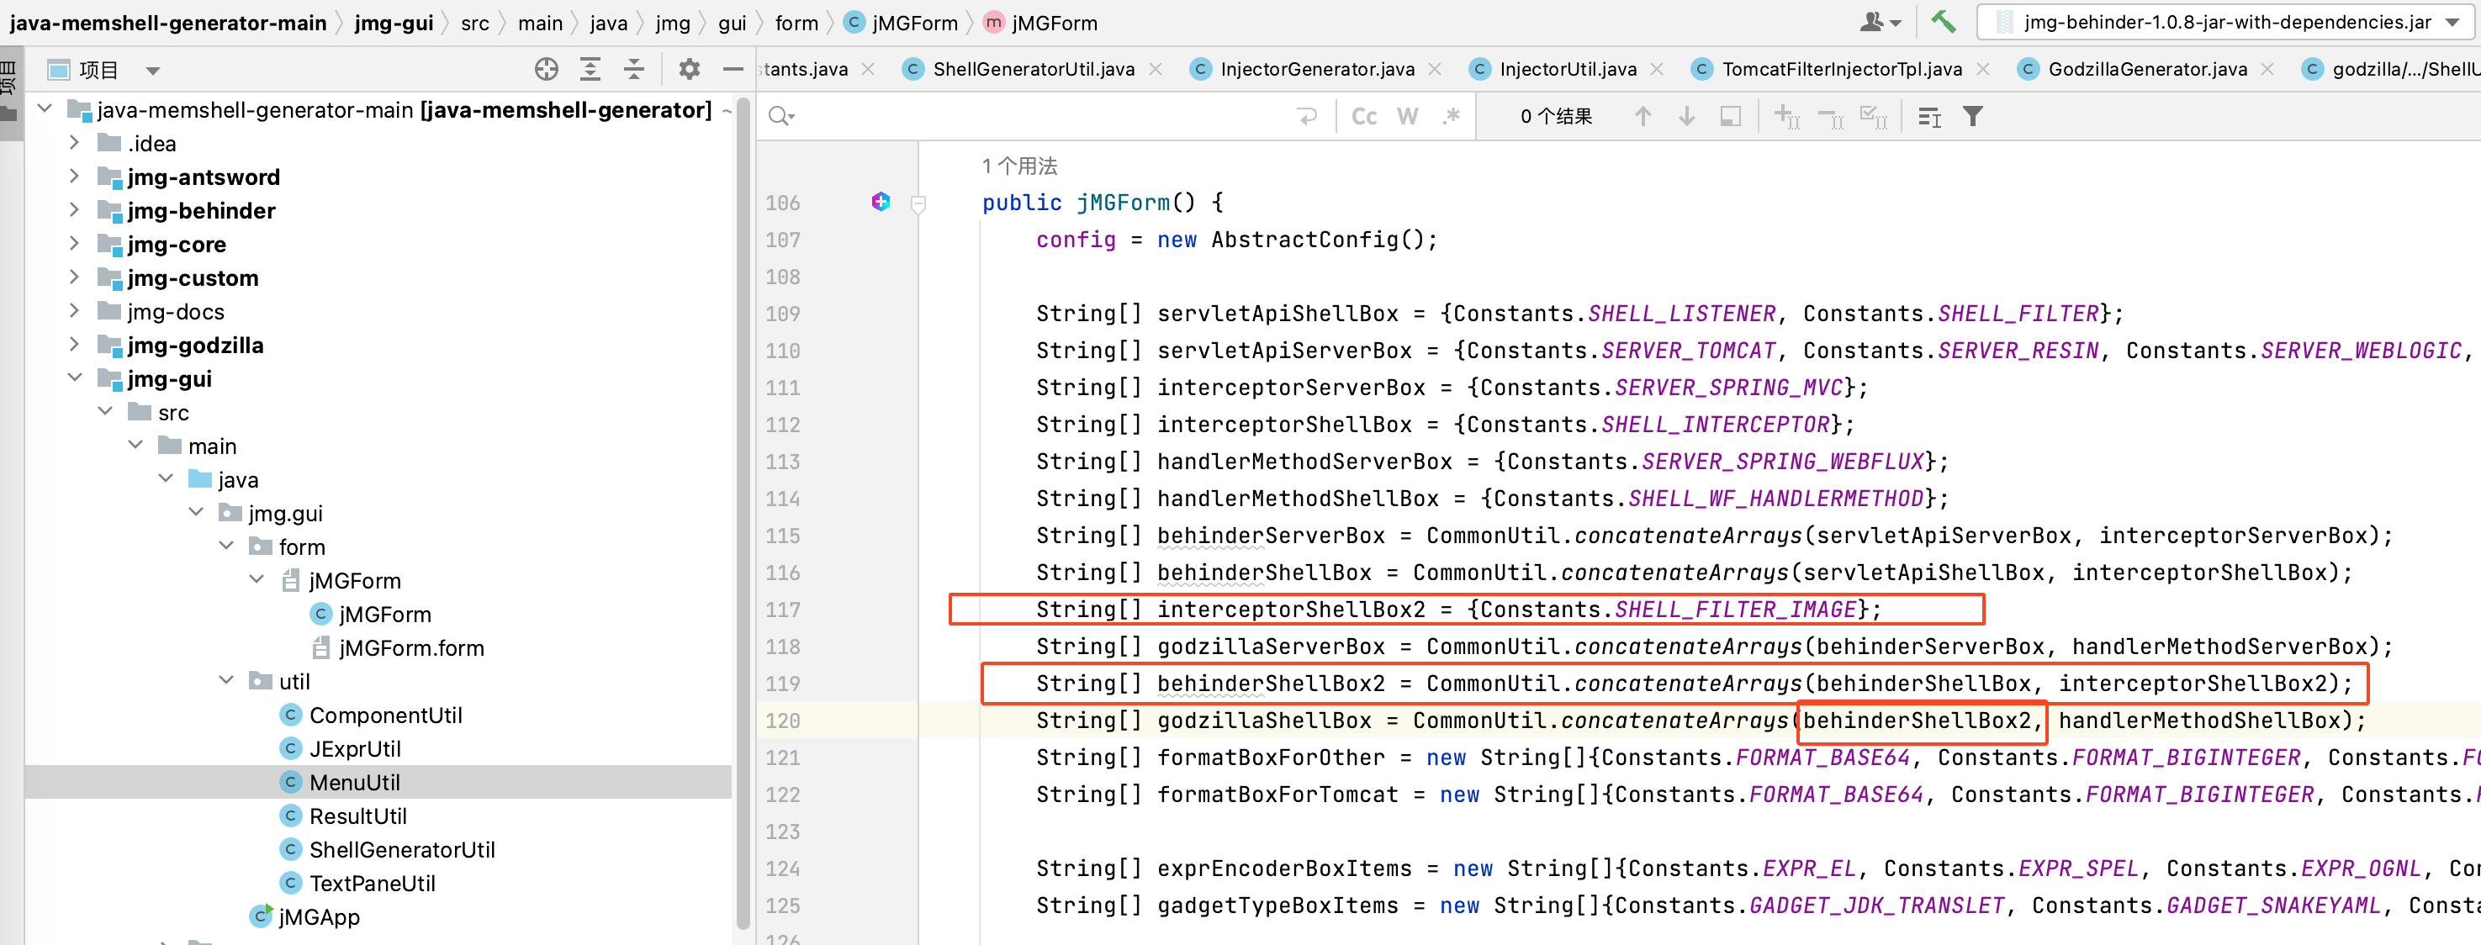This screenshot has height=945, width=2481.
Task: Select jmg-docs folder in tree
Action: click(175, 312)
